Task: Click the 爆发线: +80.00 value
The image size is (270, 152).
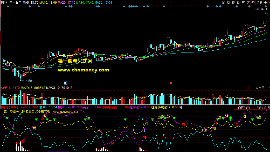Action: 140,107
